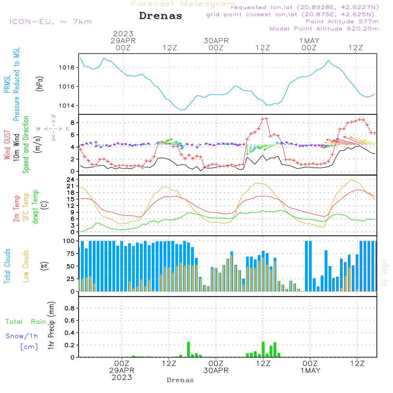Click the 'Speed and Direction' label
This screenshot has height=393, width=393.
[x=26, y=145]
